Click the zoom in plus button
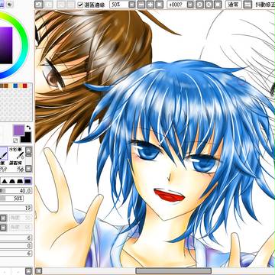 150,5
